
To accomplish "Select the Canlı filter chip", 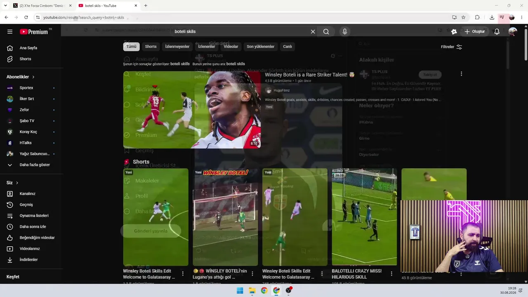I will pos(288,47).
